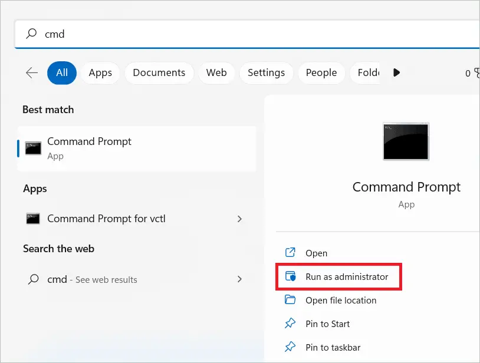The image size is (480, 363).
Task: Open the Settings search filter
Action: [x=266, y=72]
